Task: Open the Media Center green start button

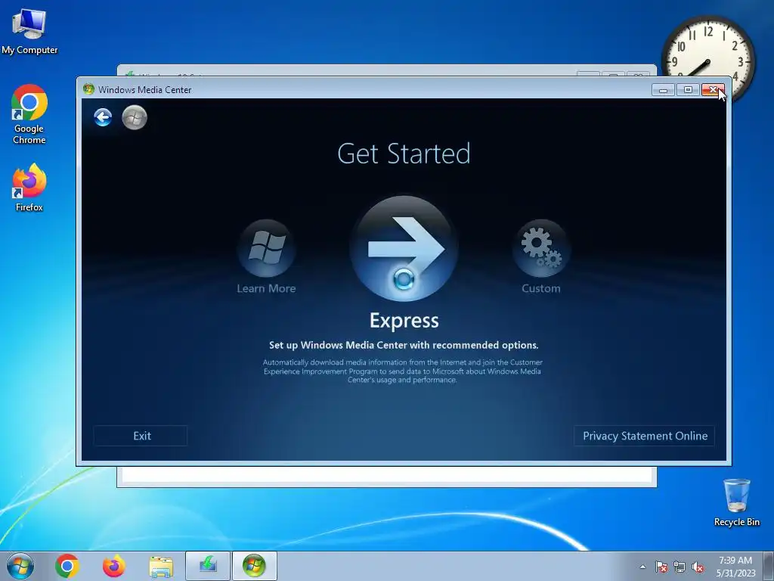Action: pyautogui.click(x=135, y=117)
